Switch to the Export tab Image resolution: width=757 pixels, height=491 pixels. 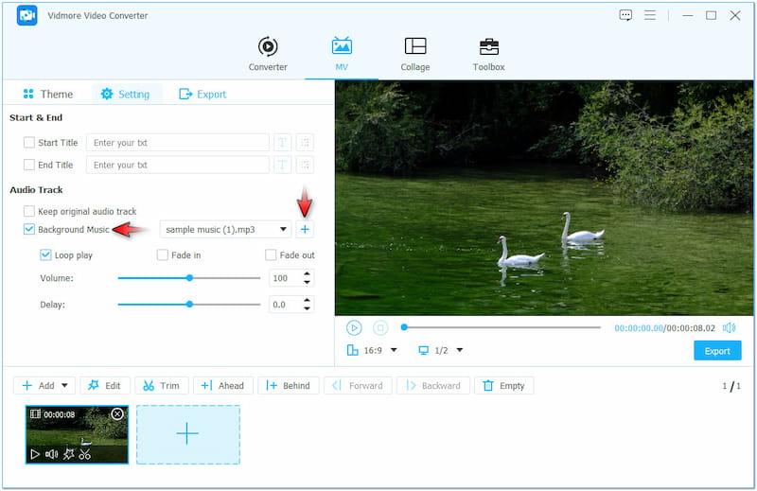coord(202,95)
